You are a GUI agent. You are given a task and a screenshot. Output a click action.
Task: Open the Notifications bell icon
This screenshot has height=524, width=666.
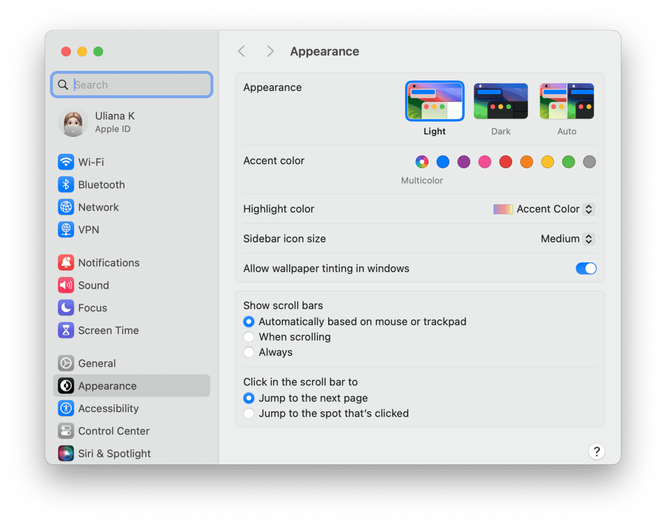pyautogui.click(x=66, y=263)
